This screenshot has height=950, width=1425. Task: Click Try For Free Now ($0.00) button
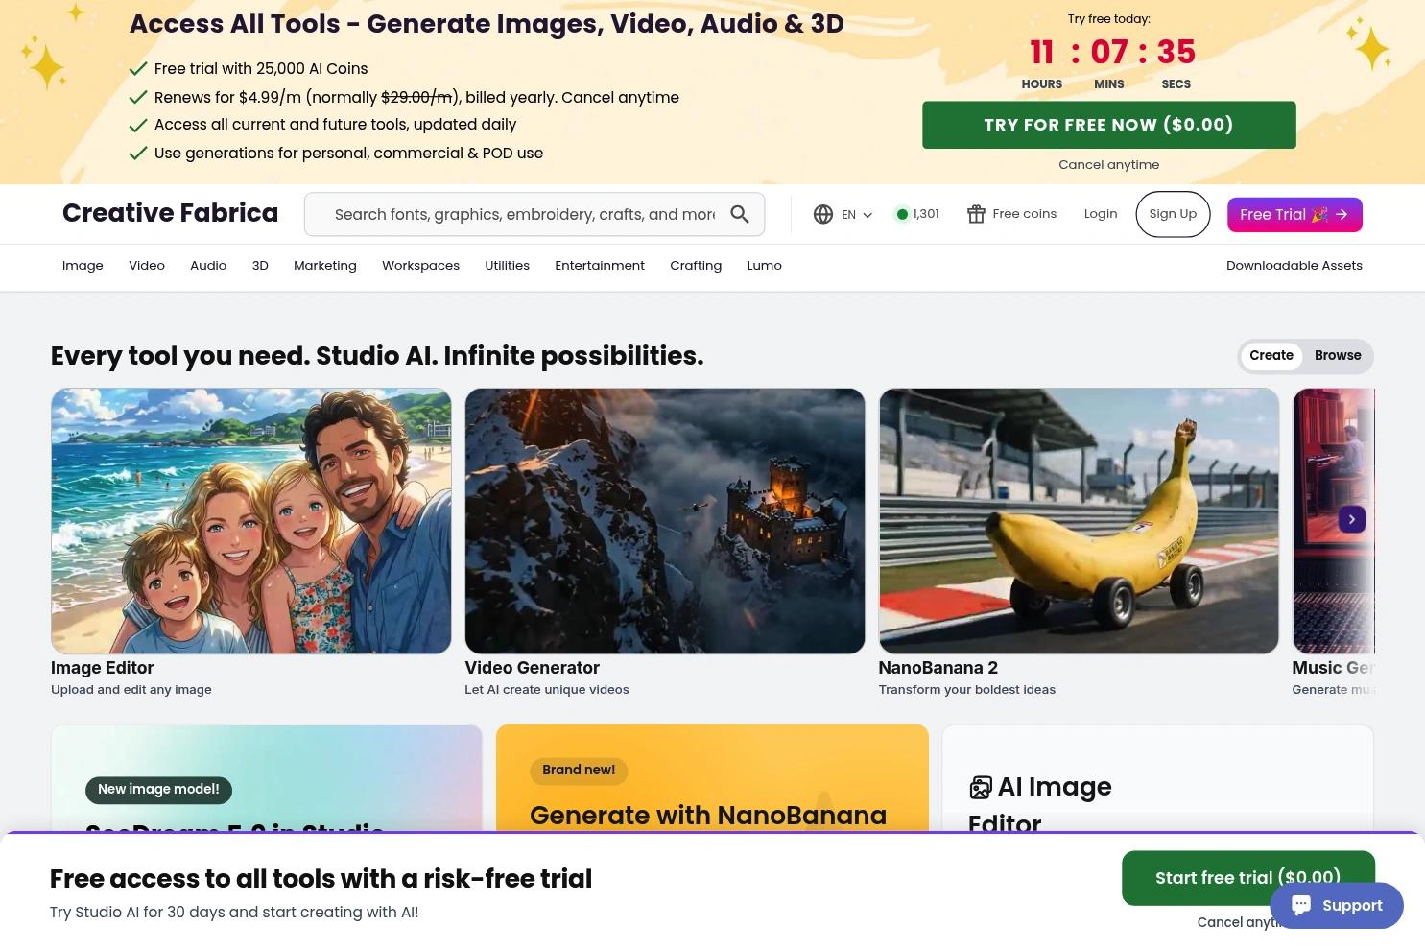(x=1108, y=125)
